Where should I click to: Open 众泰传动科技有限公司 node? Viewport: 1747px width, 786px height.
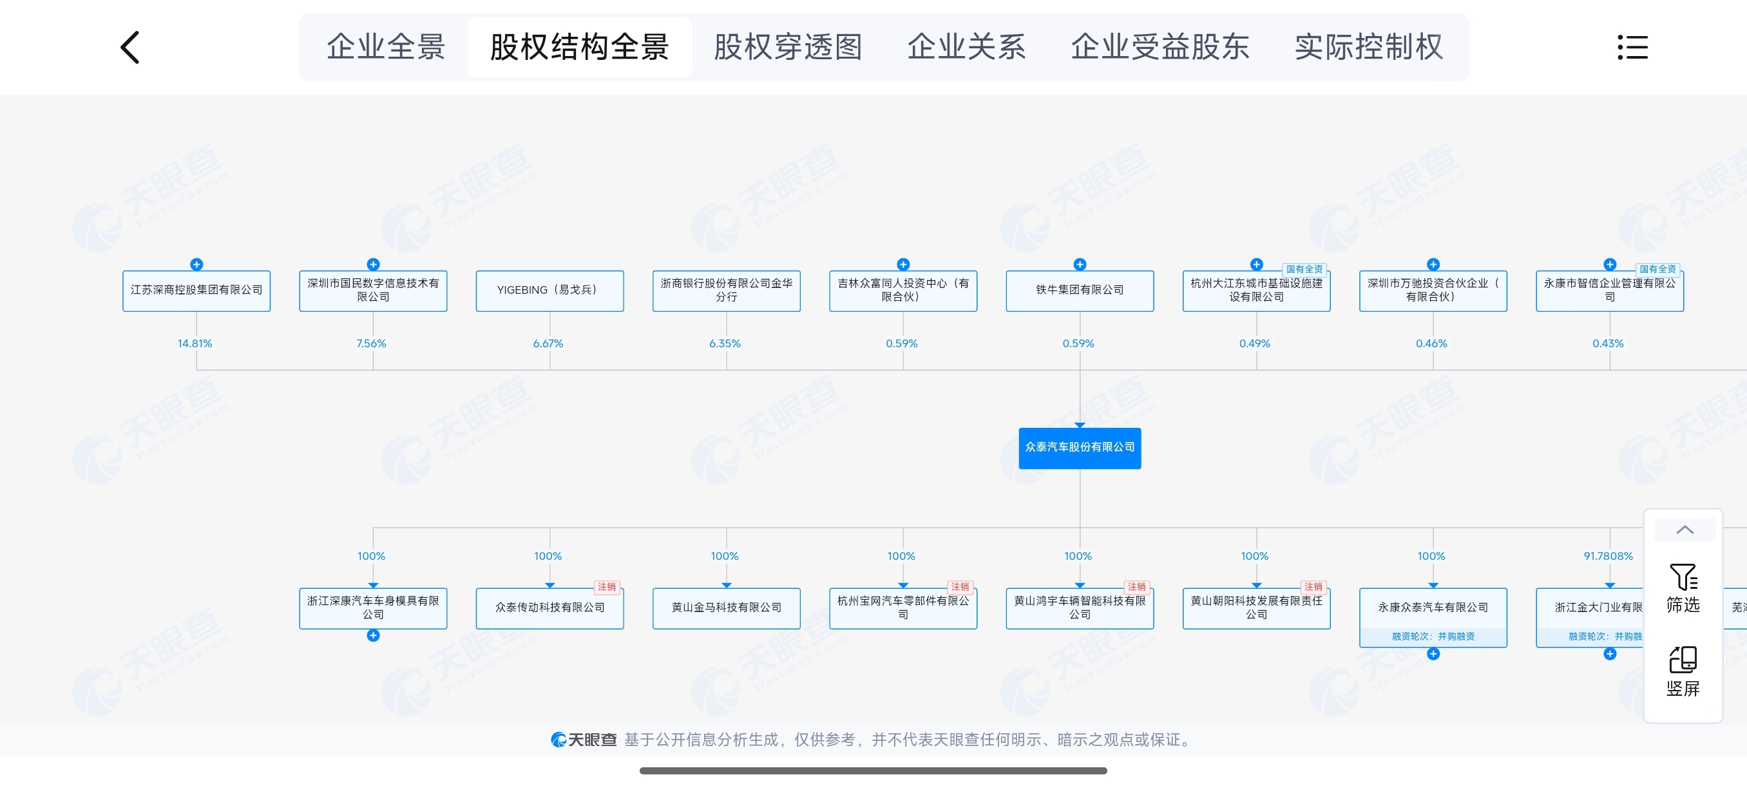click(550, 608)
